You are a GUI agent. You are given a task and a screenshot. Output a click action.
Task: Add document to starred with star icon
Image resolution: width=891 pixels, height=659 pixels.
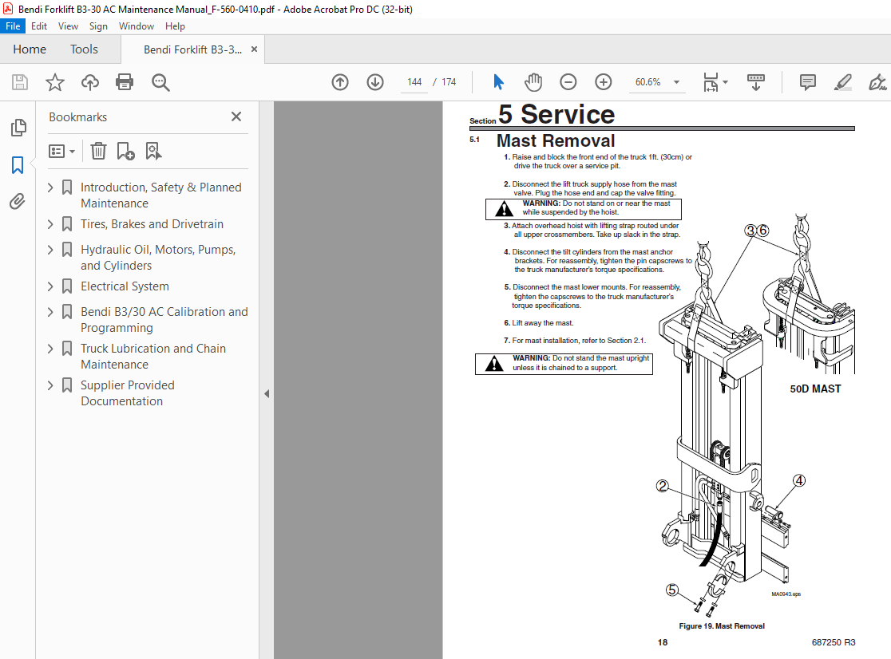pyautogui.click(x=55, y=82)
